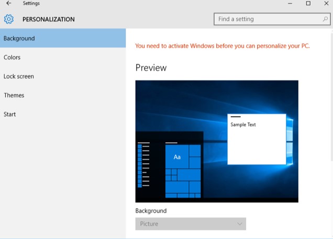
Task: Open Lock screen settings
Action: click(x=63, y=76)
